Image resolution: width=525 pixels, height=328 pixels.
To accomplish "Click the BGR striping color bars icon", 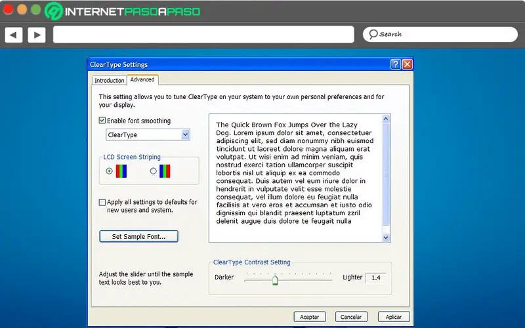I will coord(165,171).
